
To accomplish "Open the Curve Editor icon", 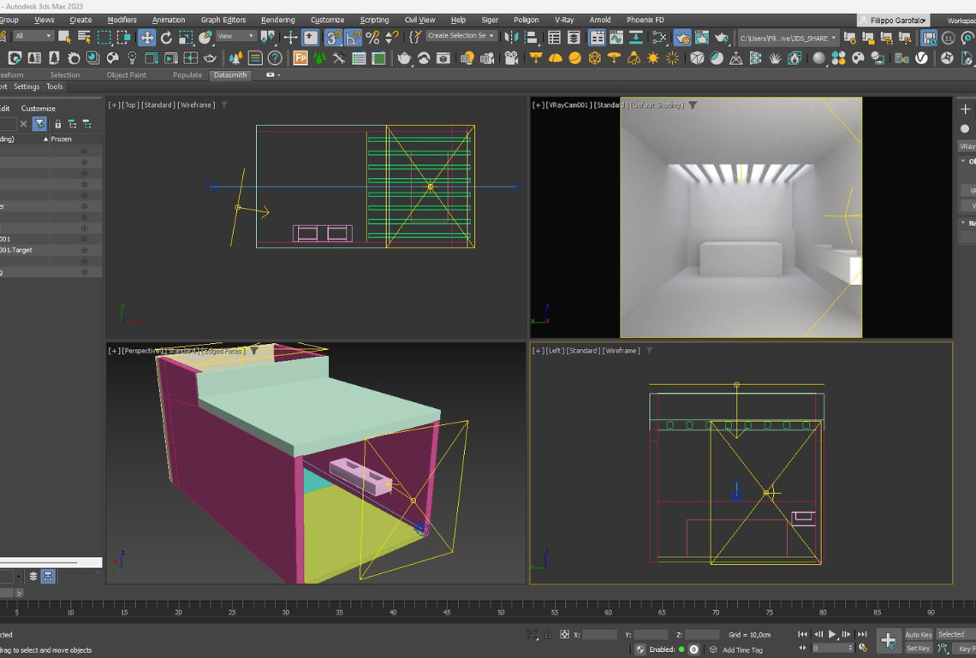I will pos(616,38).
